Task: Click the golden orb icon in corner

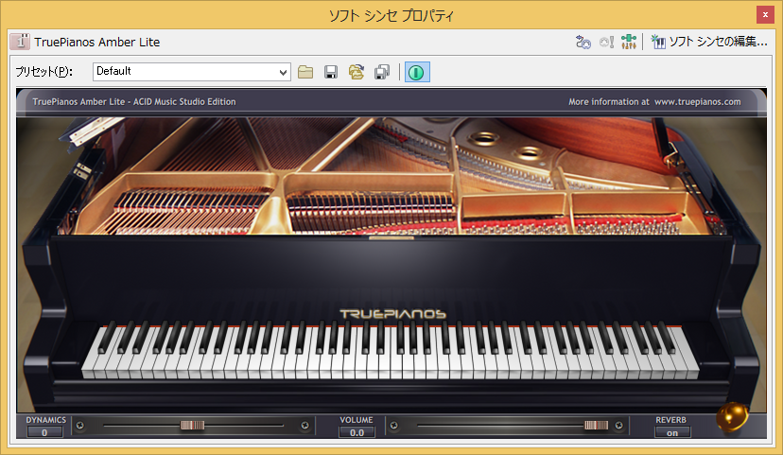Action: 733,417
